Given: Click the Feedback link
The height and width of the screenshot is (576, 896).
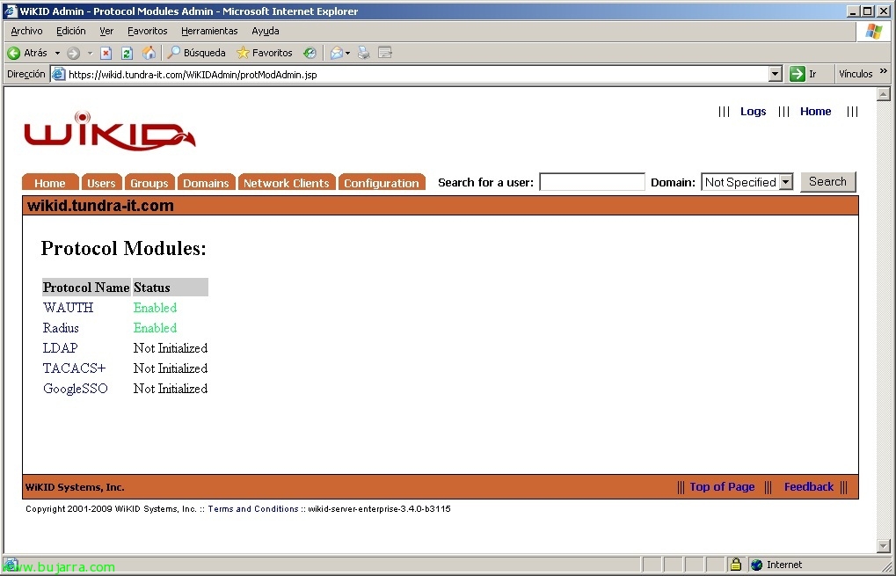Looking at the screenshot, I should tap(809, 487).
